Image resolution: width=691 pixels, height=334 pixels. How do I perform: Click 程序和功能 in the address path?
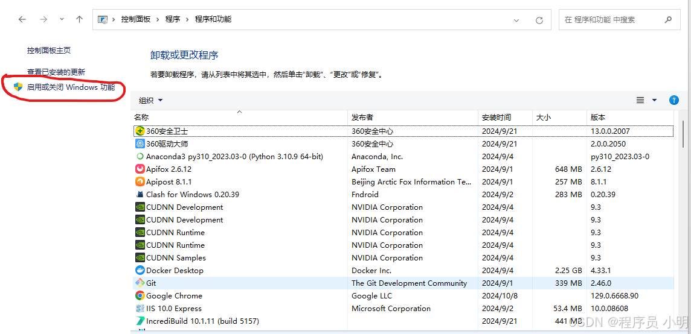[213, 19]
